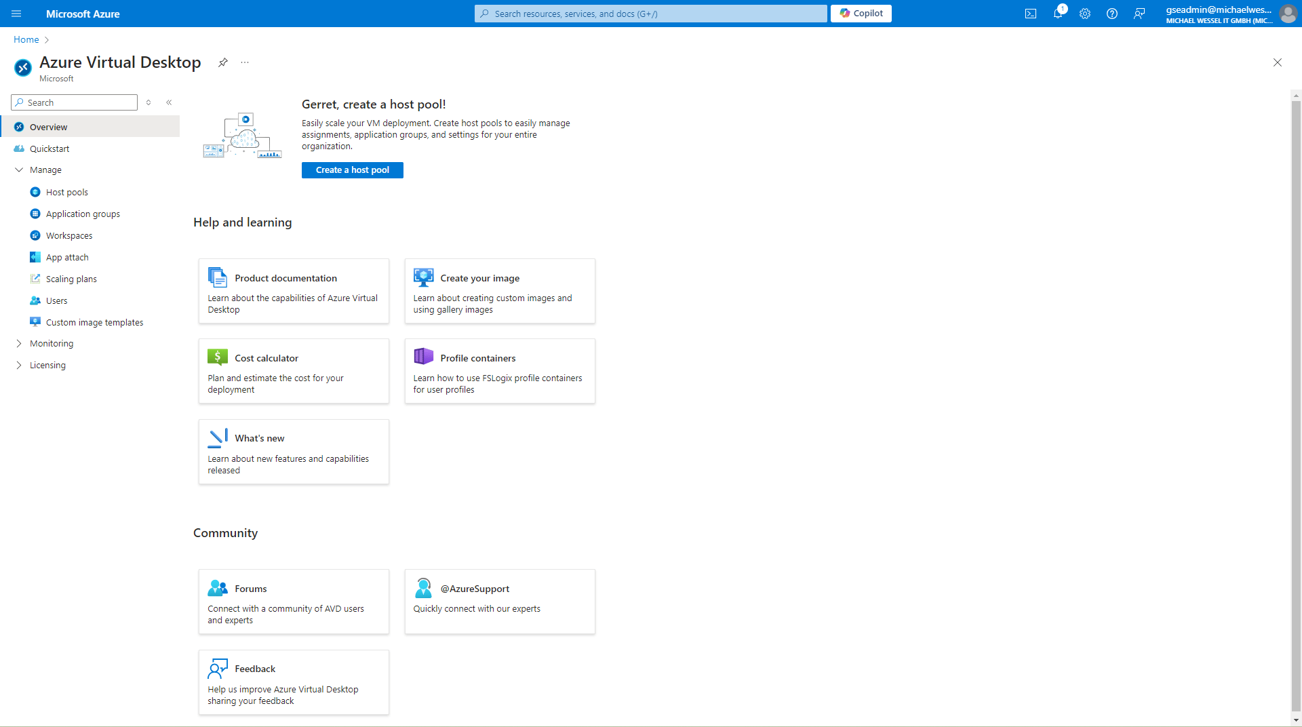Image resolution: width=1302 pixels, height=727 pixels.
Task: Open the @AzureSupport title link
Action: (475, 589)
